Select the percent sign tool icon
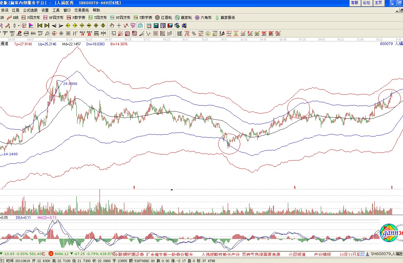This screenshot has height=263, width=403. (194, 33)
